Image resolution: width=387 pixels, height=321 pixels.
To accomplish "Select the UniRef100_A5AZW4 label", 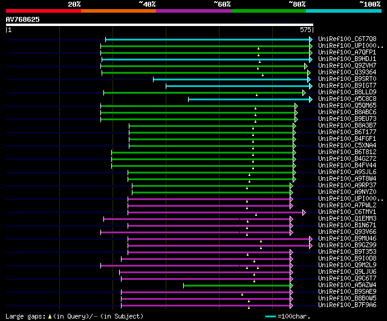I will pyautogui.click(x=347, y=285).
